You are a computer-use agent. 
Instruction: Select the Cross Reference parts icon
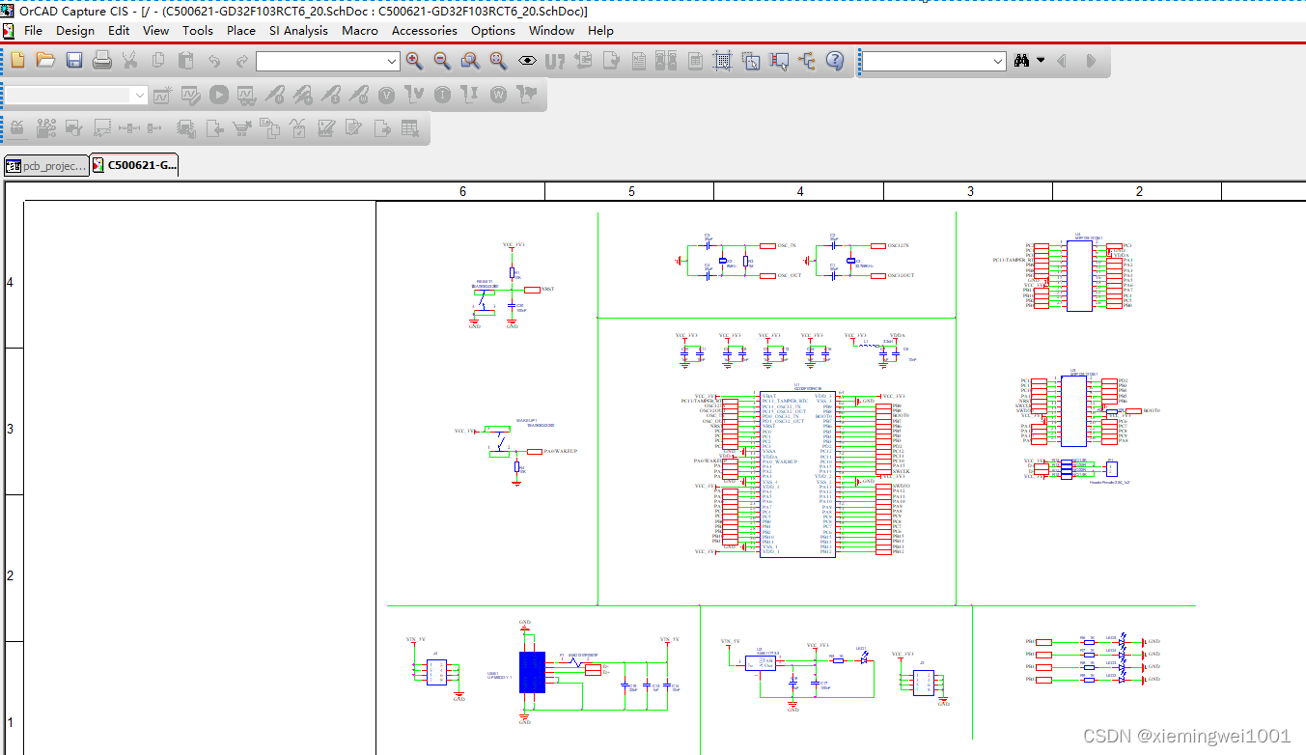coord(664,60)
